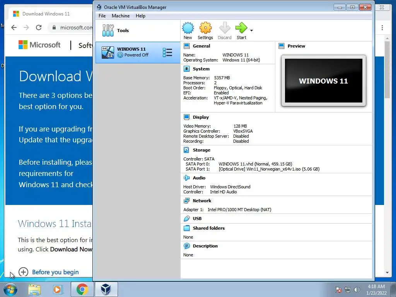This screenshot has height=297, width=396.
Task: Click the Action Center flag tray icon
Action: [x=338, y=290]
